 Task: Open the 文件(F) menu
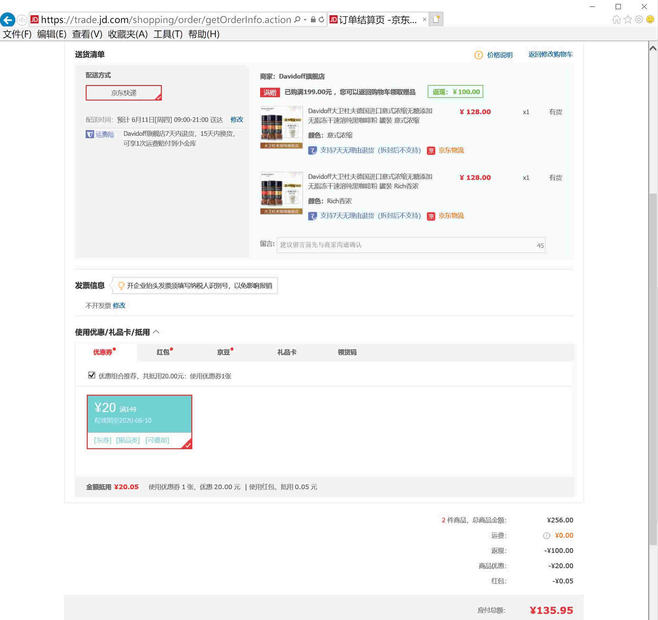(x=17, y=34)
